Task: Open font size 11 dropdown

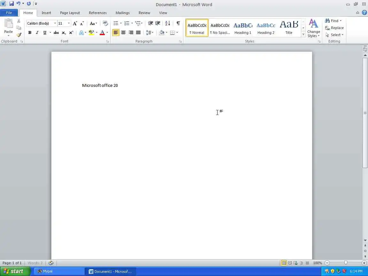Action: [69, 23]
